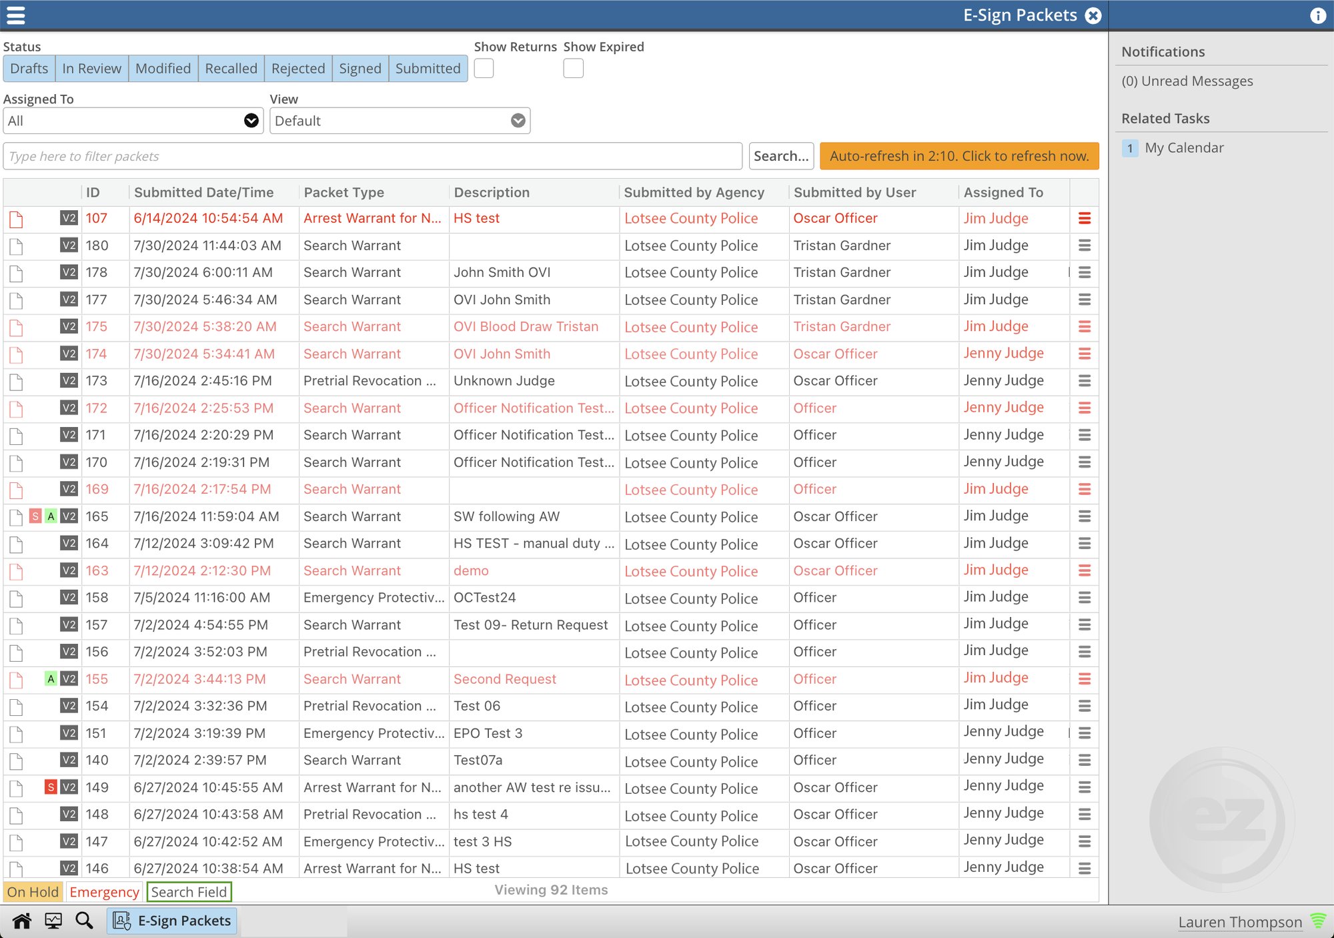
Task: Toggle the Modified status filter
Action: coord(163,69)
